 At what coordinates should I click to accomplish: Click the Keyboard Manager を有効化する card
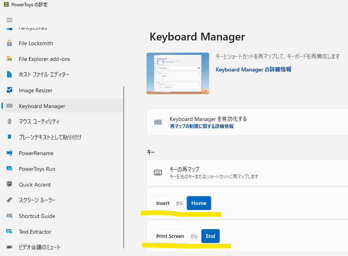point(247,122)
